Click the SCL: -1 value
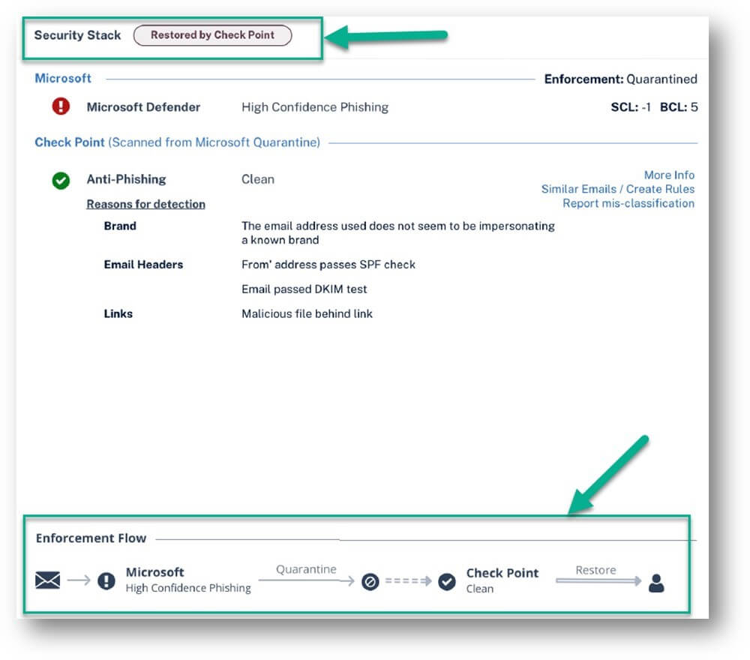Screen dimensions: 750x660 tap(631, 107)
